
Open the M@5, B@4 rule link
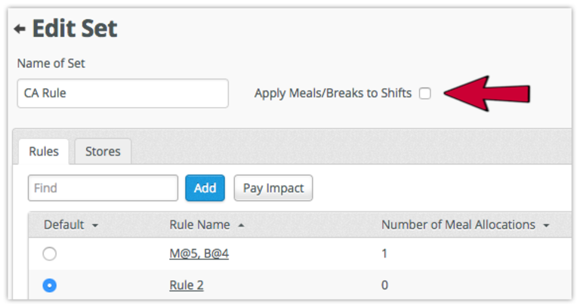[x=199, y=254]
